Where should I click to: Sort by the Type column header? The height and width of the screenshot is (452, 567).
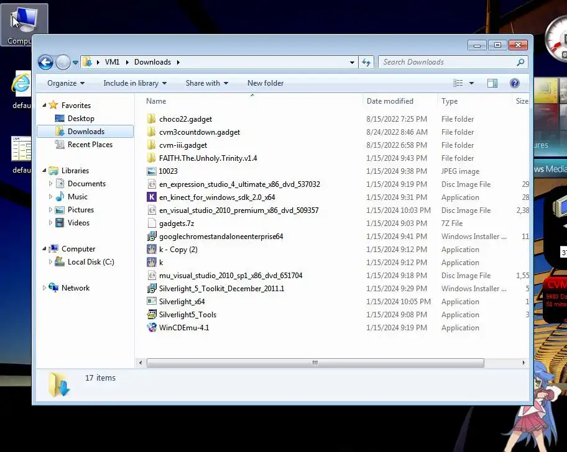click(449, 101)
